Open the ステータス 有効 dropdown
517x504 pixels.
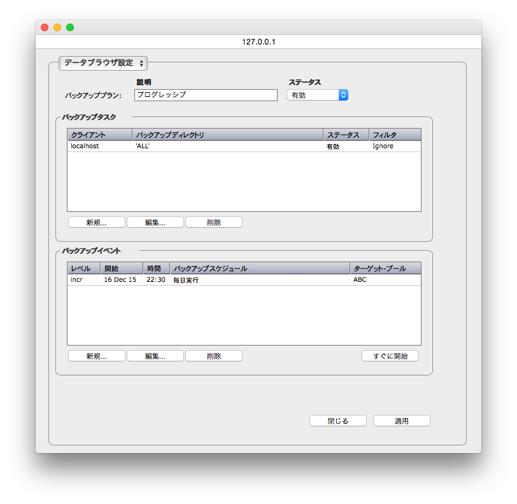(x=317, y=95)
